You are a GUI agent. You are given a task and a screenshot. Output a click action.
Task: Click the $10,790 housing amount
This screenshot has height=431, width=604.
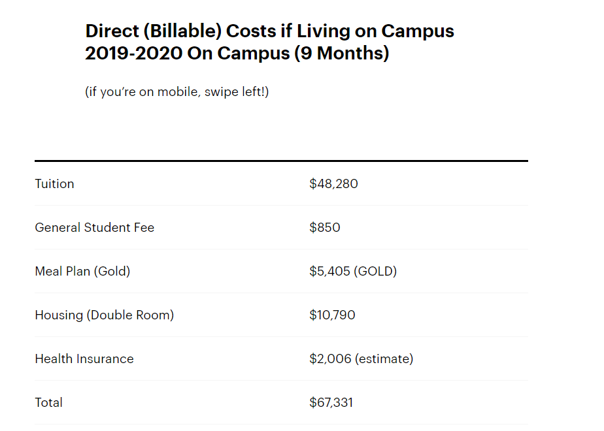332,315
